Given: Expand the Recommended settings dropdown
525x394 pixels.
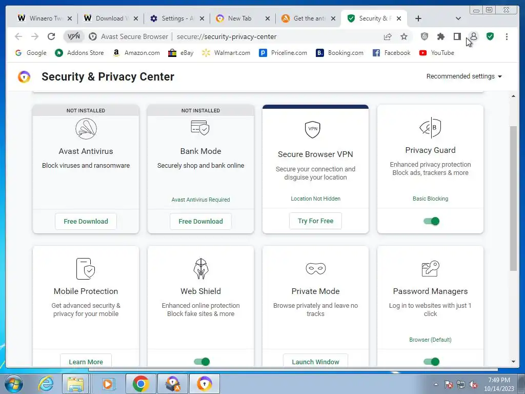Looking at the screenshot, I should 464,76.
